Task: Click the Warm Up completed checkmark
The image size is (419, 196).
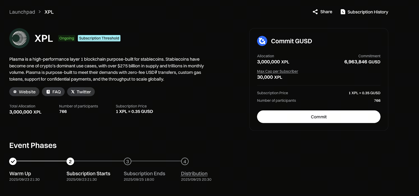Action: point(13,161)
